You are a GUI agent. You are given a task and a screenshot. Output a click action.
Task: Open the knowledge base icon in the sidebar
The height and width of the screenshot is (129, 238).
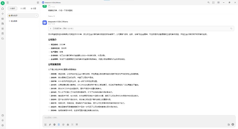[3, 34]
